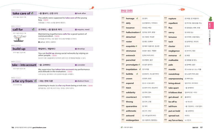Tick the small checkboxes left of 'any Tom or Harry'
This screenshot has width=214, height=133.
pos(165,121)
